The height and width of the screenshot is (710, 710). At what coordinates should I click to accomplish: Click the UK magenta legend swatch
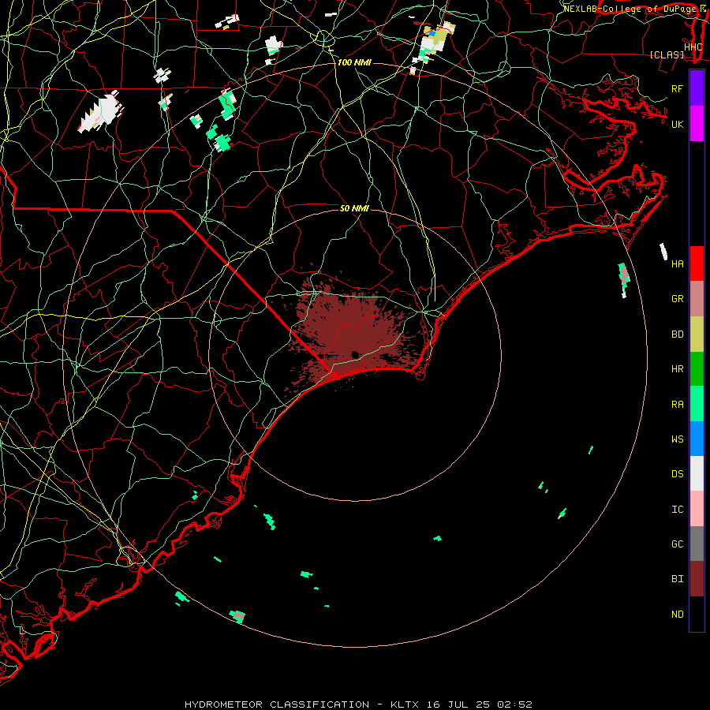point(697,124)
